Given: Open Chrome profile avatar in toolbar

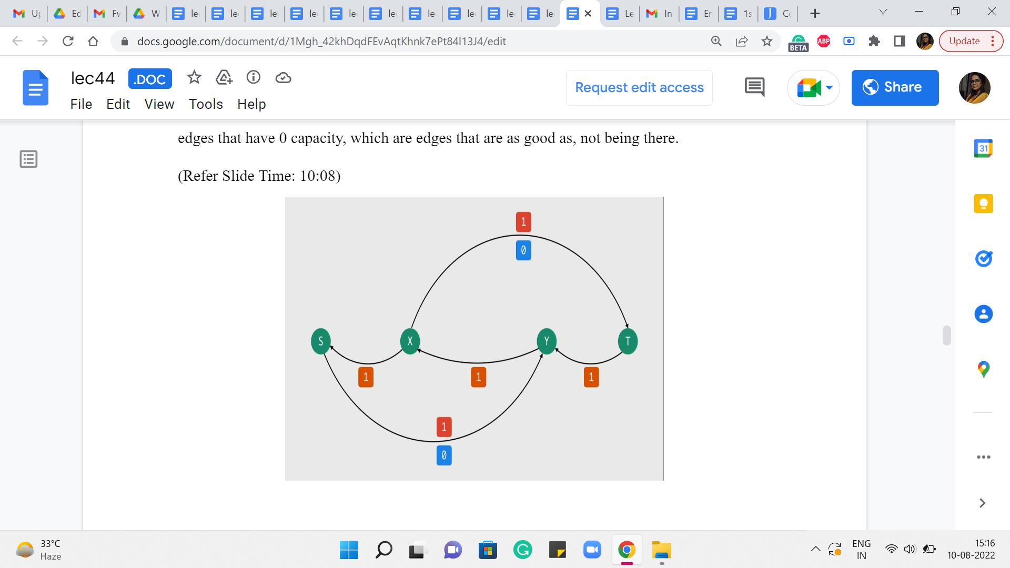Looking at the screenshot, I should click(x=925, y=41).
